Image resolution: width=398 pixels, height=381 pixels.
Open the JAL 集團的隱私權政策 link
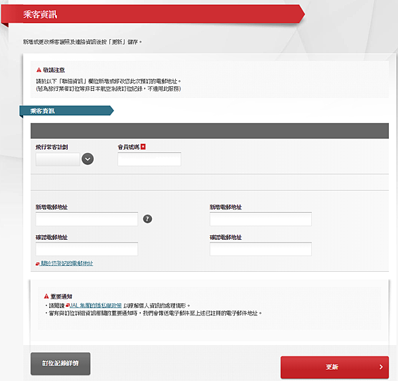click(x=96, y=305)
